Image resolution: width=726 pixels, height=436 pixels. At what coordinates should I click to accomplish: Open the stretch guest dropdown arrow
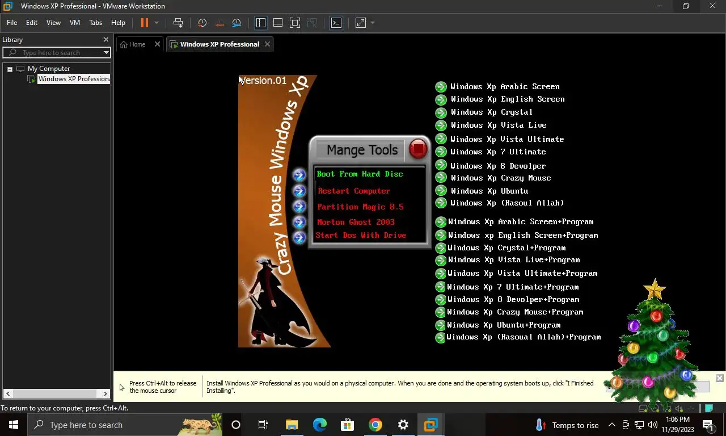point(373,23)
